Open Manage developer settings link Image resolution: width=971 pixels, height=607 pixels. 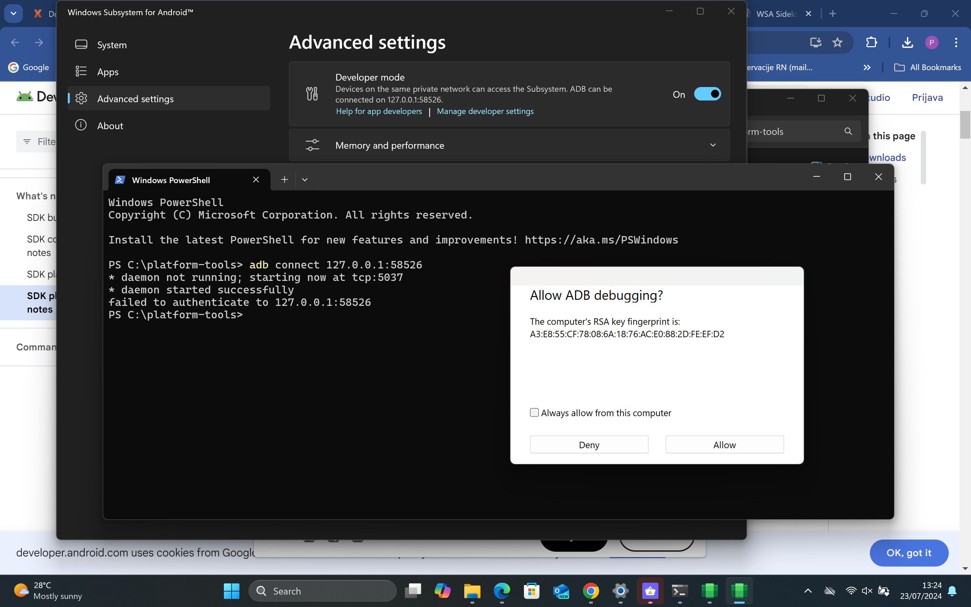point(485,111)
